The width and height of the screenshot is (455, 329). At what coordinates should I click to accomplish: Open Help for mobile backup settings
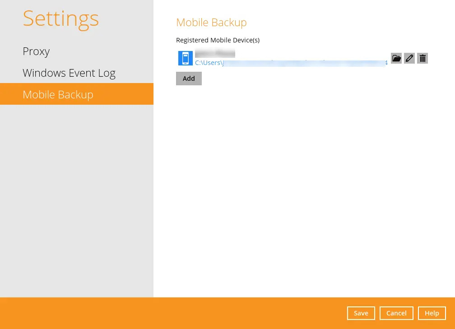click(x=432, y=313)
